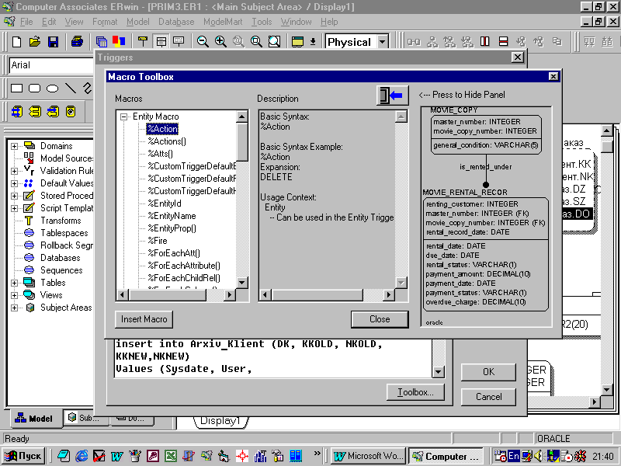Click the Domains icon in model tree
The image size is (621, 466).
[29, 146]
